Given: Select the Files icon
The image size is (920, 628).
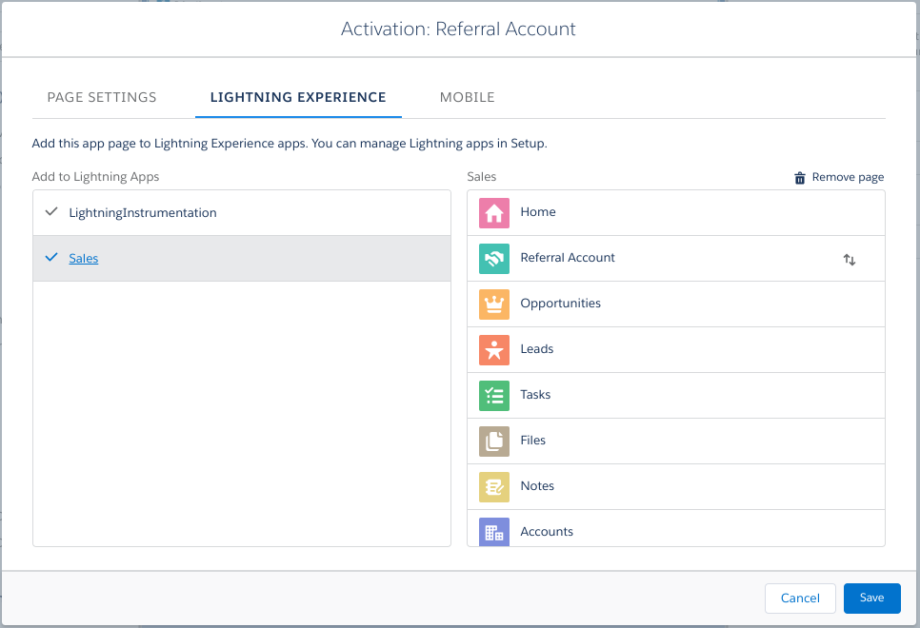Looking at the screenshot, I should 494,441.
